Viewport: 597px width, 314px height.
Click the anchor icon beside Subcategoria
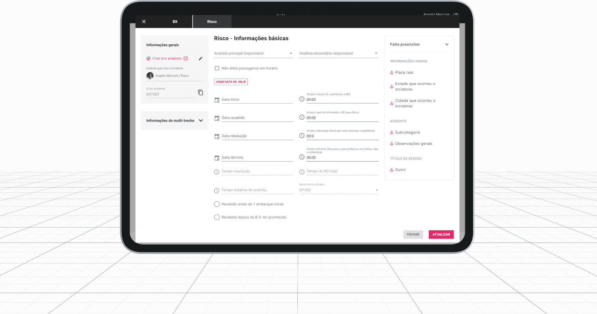pos(392,133)
